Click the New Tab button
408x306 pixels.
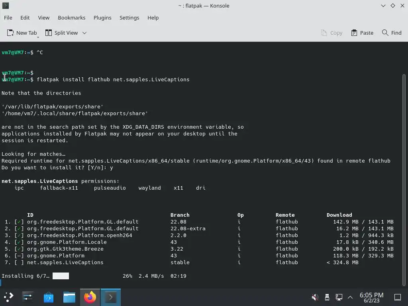pyautogui.click(x=22, y=33)
